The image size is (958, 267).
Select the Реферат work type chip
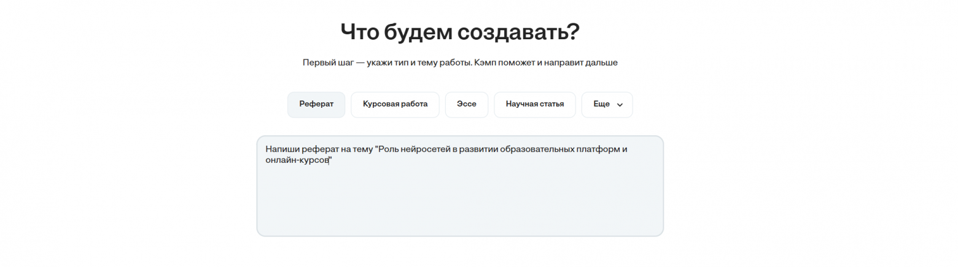[316, 104]
